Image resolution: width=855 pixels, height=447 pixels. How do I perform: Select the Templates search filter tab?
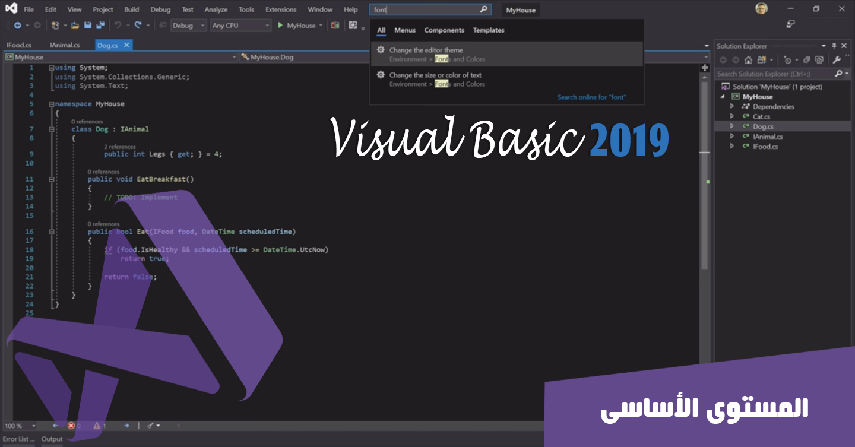pyautogui.click(x=489, y=30)
